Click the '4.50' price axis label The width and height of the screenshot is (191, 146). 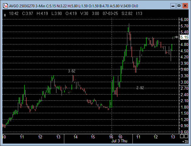[x=184, y=51]
